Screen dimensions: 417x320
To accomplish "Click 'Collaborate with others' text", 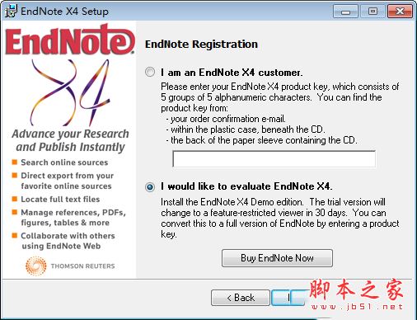I will pos(68,236).
